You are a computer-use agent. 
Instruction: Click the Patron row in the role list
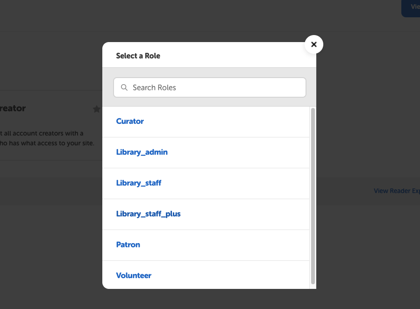[x=206, y=244]
